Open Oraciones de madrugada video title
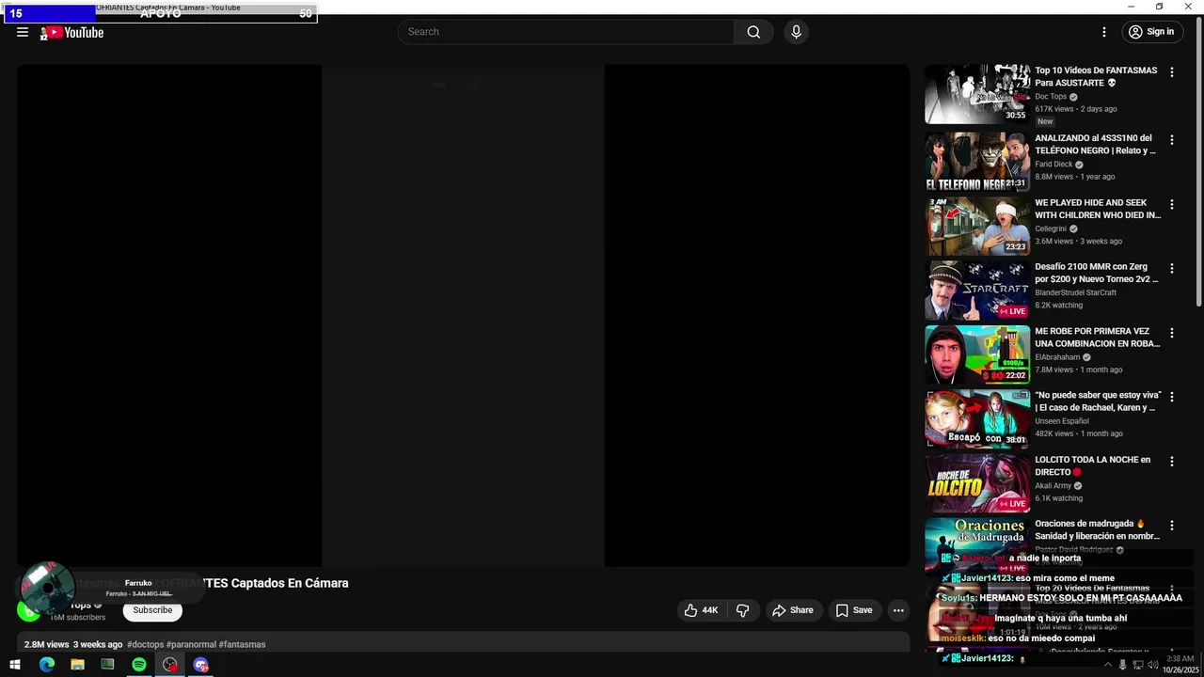Image resolution: width=1204 pixels, height=677 pixels. click(x=1097, y=530)
